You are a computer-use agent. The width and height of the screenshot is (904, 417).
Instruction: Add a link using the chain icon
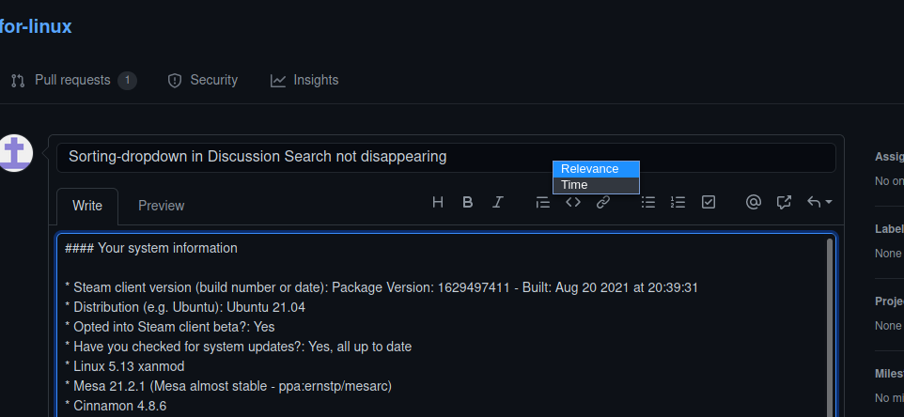click(x=603, y=202)
